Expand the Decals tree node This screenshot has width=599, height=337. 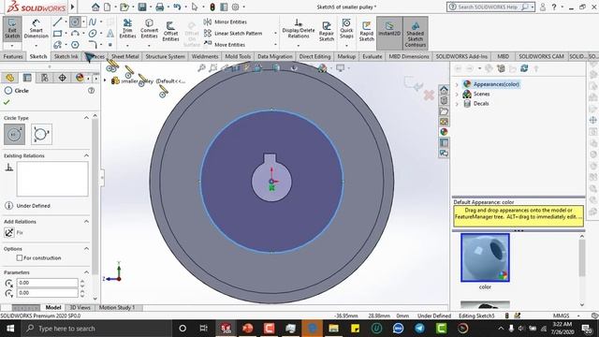pyautogui.click(x=457, y=104)
